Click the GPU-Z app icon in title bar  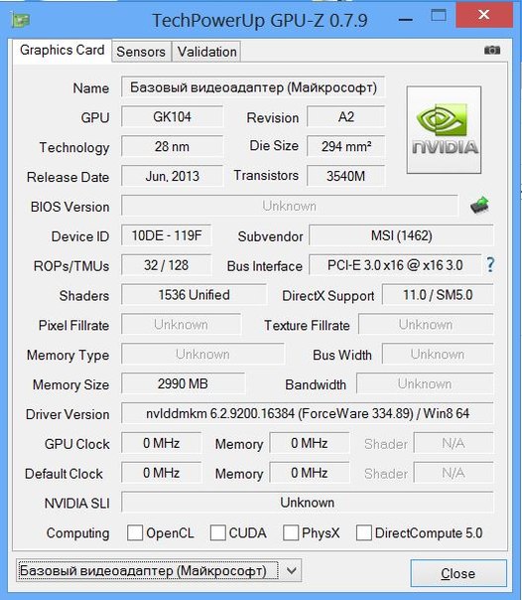pos(20,20)
